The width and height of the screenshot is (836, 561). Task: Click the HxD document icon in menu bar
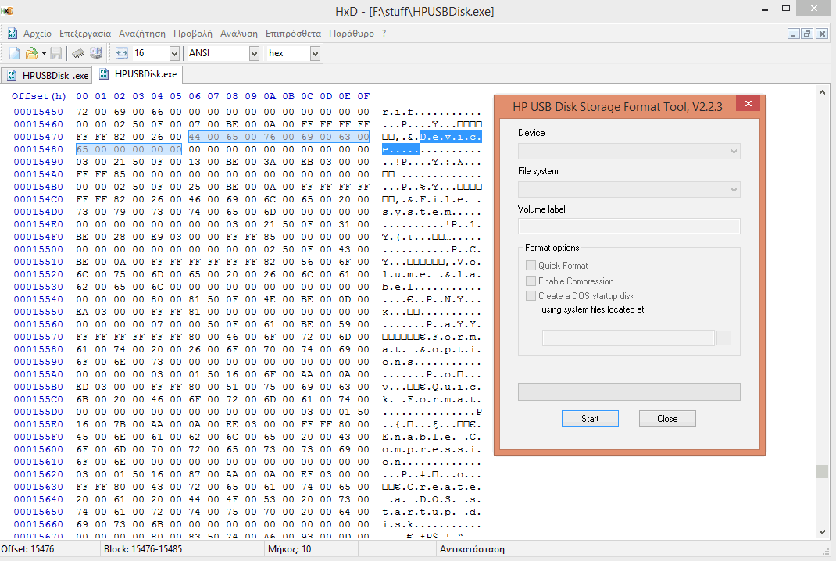pyautogui.click(x=13, y=34)
